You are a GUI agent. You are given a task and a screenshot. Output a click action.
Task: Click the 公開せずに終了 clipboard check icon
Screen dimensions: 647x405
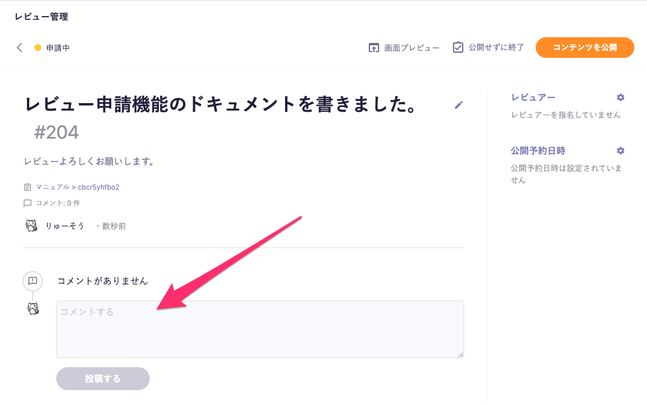pos(458,48)
